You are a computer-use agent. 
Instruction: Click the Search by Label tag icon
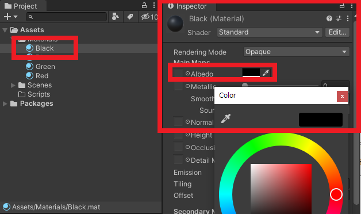point(130,17)
